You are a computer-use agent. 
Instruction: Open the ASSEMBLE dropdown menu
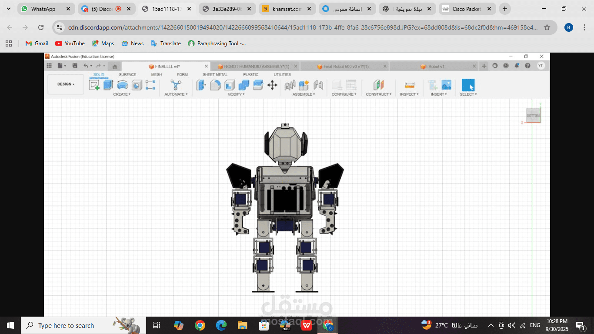click(304, 94)
